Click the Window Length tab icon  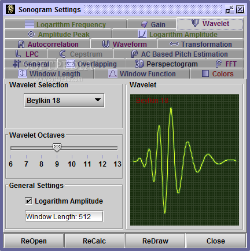click(23, 73)
